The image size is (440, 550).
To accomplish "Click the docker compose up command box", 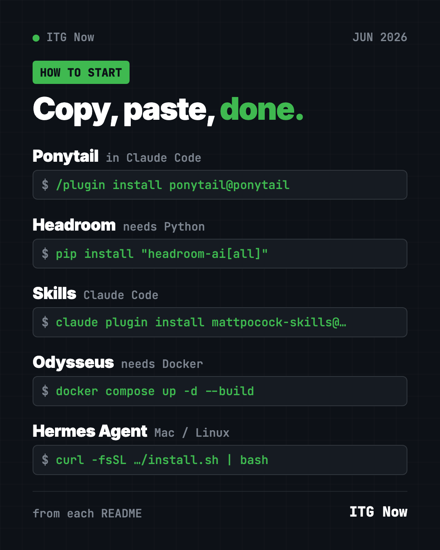I will pos(220,391).
